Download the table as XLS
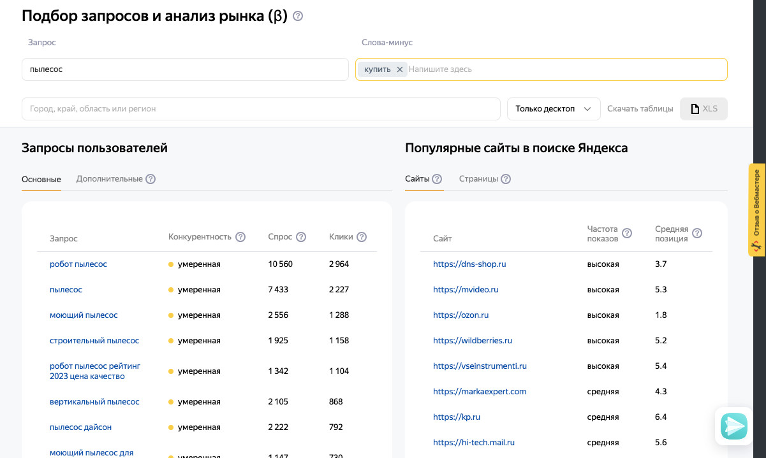Screen dimensions: 766x458 [x=703, y=109]
